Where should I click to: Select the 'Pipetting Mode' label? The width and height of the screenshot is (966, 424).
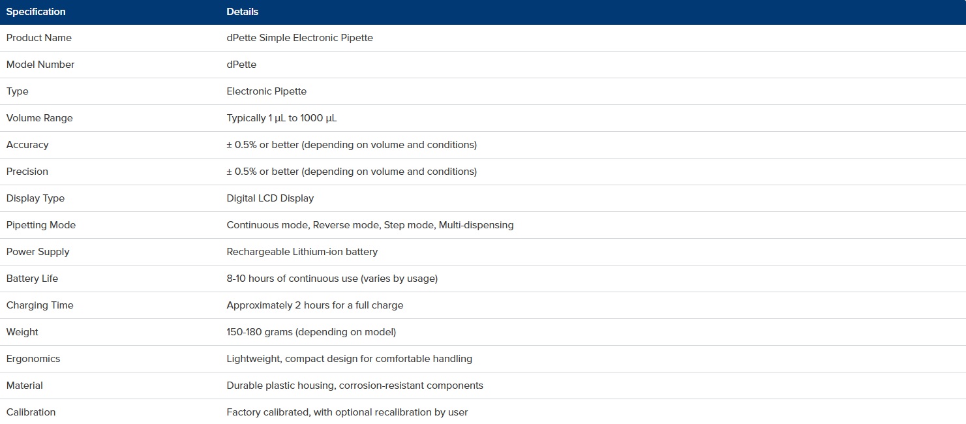(41, 225)
